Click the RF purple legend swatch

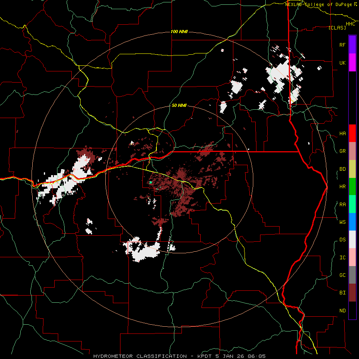(352, 45)
